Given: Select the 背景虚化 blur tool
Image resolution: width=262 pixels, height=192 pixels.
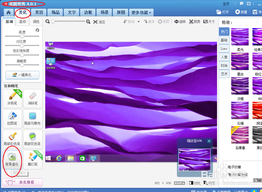Looking at the screenshot, I should [x=12, y=160].
